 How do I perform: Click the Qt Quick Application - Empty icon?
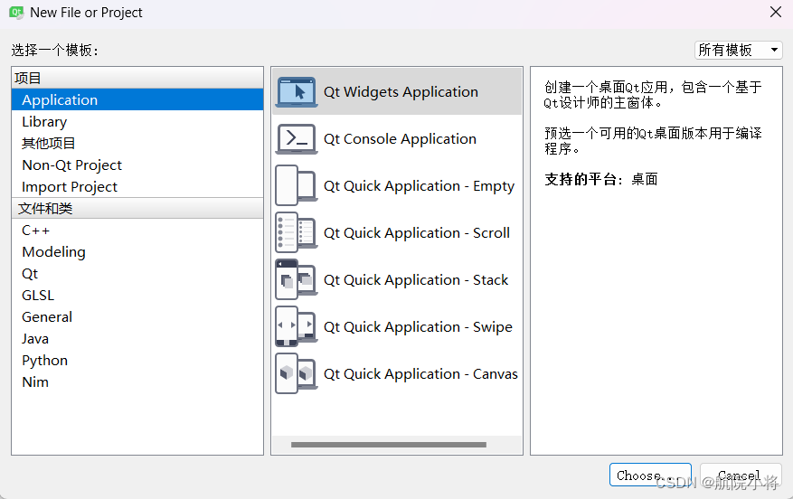[x=297, y=186]
